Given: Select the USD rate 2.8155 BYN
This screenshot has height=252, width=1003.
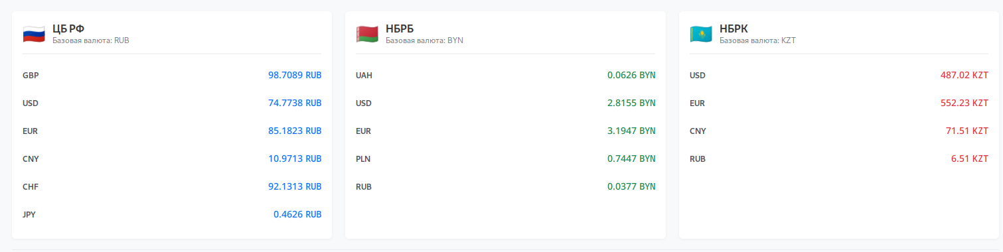Looking at the screenshot, I should coord(631,103).
